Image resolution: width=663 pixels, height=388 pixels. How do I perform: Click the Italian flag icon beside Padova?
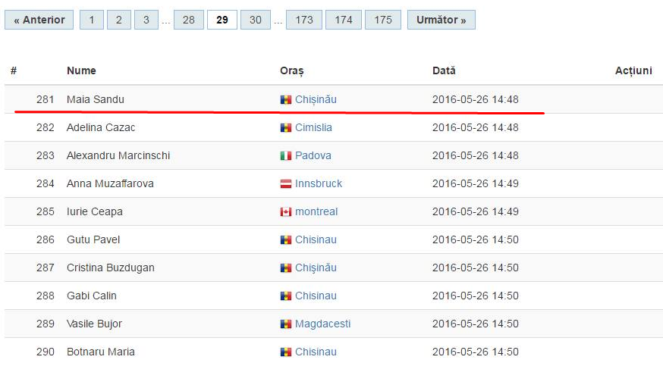tap(286, 156)
